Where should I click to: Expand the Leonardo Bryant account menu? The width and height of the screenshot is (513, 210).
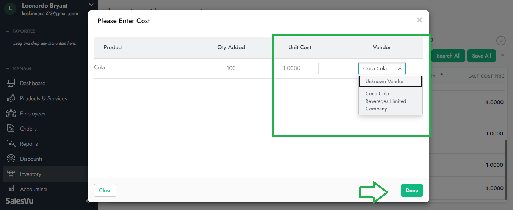point(91,5)
